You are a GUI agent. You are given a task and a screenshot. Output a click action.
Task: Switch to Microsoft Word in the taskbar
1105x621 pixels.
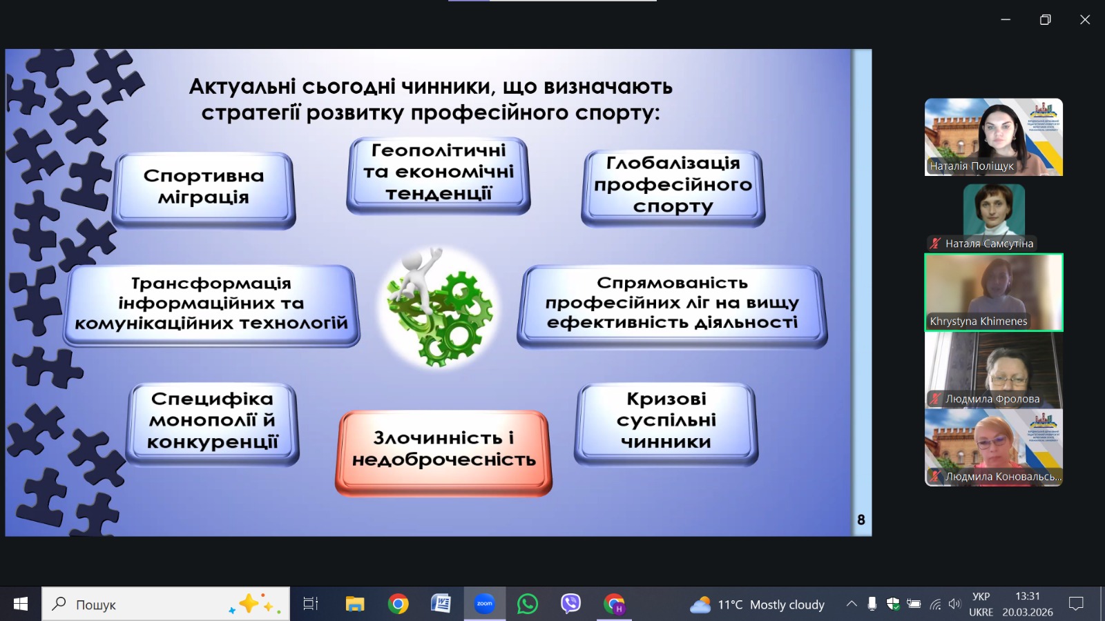441,604
